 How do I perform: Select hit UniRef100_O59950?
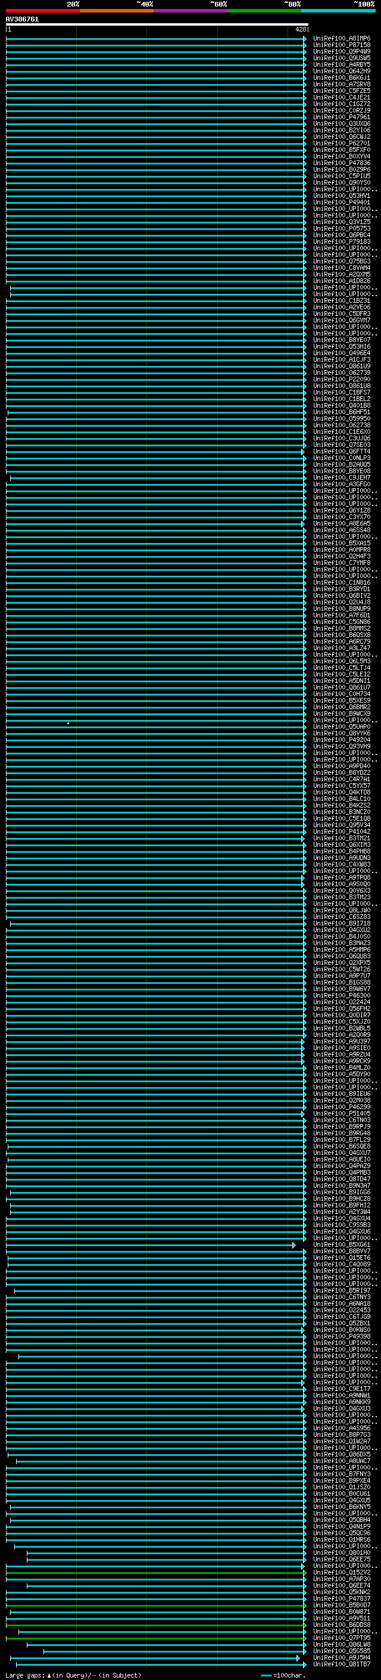click(x=342, y=419)
